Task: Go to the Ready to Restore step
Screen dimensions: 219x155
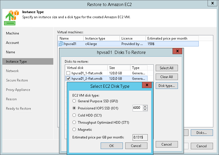Action: pos(19,109)
